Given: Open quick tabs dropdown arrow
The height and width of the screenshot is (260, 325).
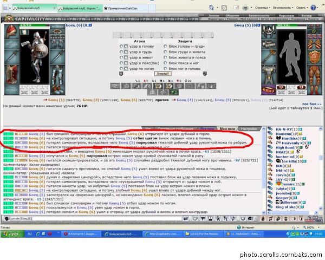Looking at the screenshot, I should 10,8.
